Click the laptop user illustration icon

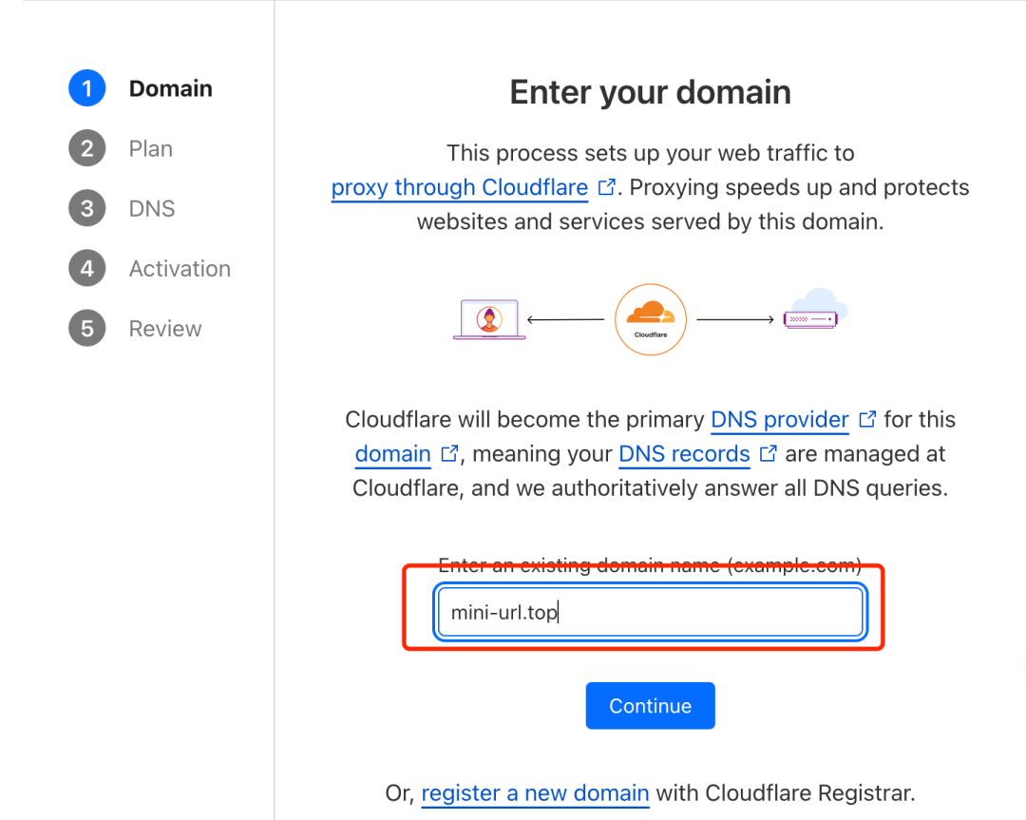pos(489,319)
